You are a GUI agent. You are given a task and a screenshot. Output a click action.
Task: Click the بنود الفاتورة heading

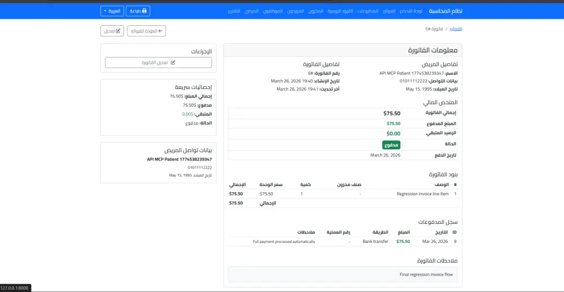443,174
